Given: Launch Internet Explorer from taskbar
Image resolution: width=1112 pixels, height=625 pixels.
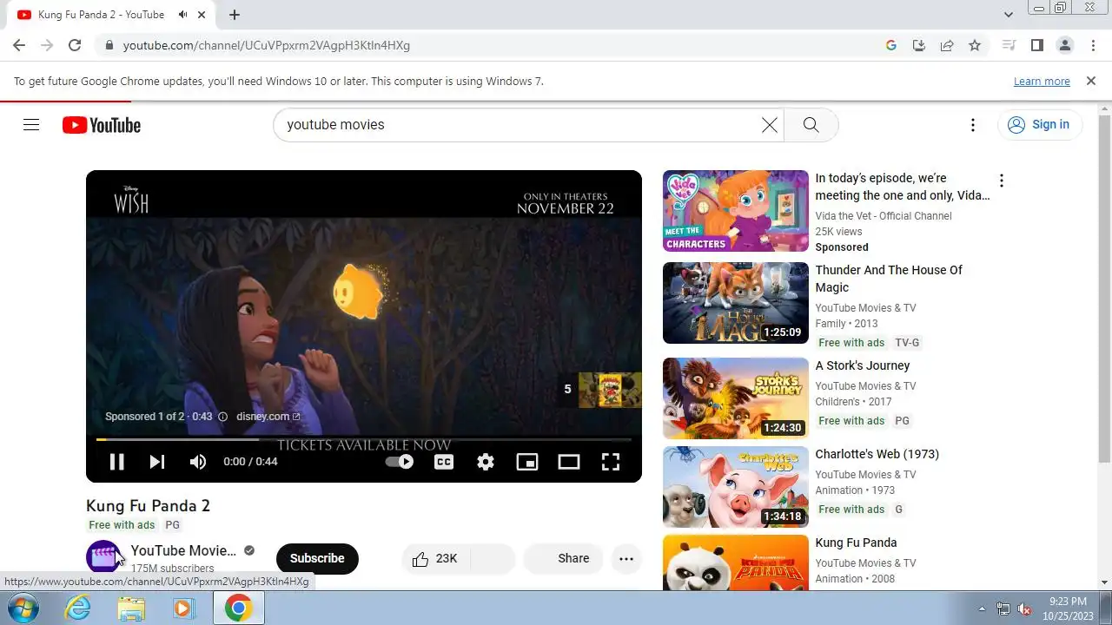Looking at the screenshot, I should (78, 609).
